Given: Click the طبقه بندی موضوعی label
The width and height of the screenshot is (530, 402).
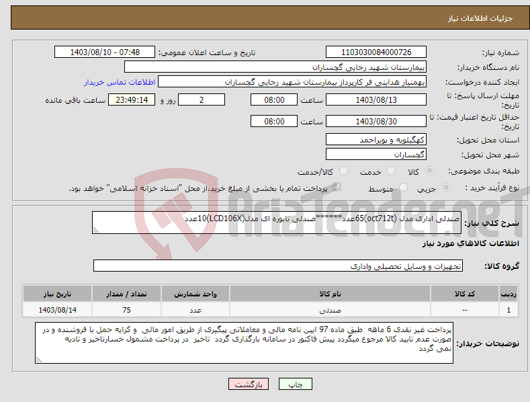Looking at the screenshot, I should (484, 171).
